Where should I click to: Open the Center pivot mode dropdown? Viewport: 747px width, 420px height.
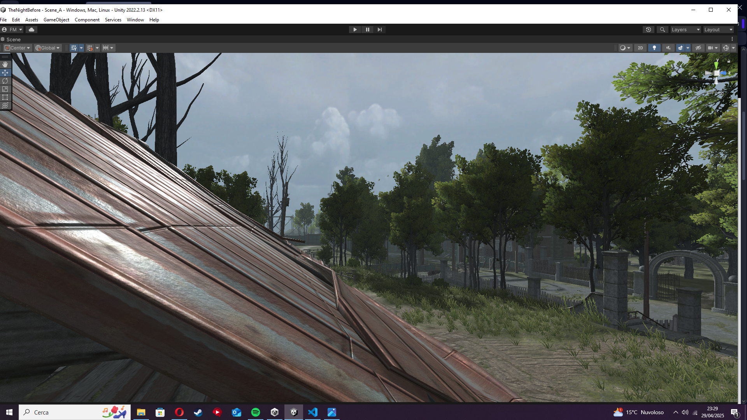coord(17,48)
